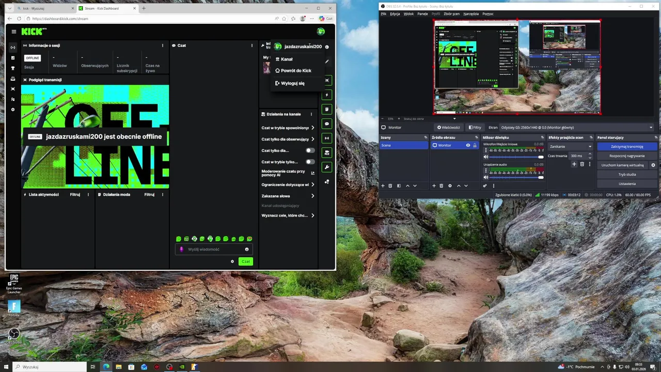Open emoji picker in chat input

[246, 250]
